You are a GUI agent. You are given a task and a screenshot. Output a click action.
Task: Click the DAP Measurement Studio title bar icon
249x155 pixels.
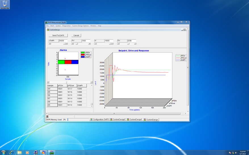coord(46,22)
